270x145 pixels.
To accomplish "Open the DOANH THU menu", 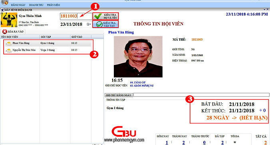I will point(36,5).
